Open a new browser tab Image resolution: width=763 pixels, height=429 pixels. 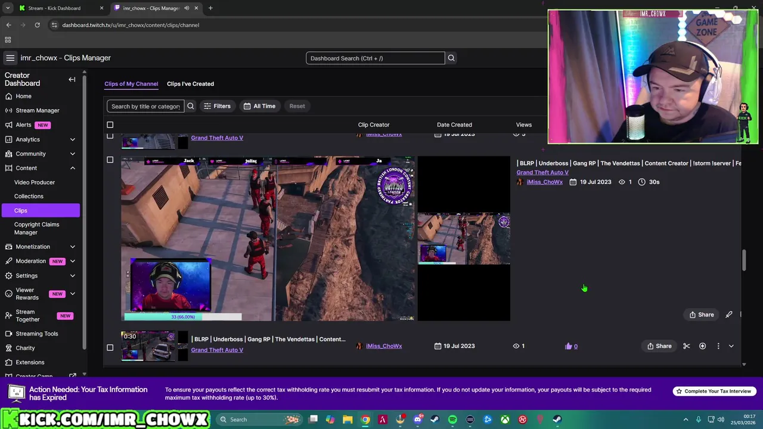click(210, 8)
